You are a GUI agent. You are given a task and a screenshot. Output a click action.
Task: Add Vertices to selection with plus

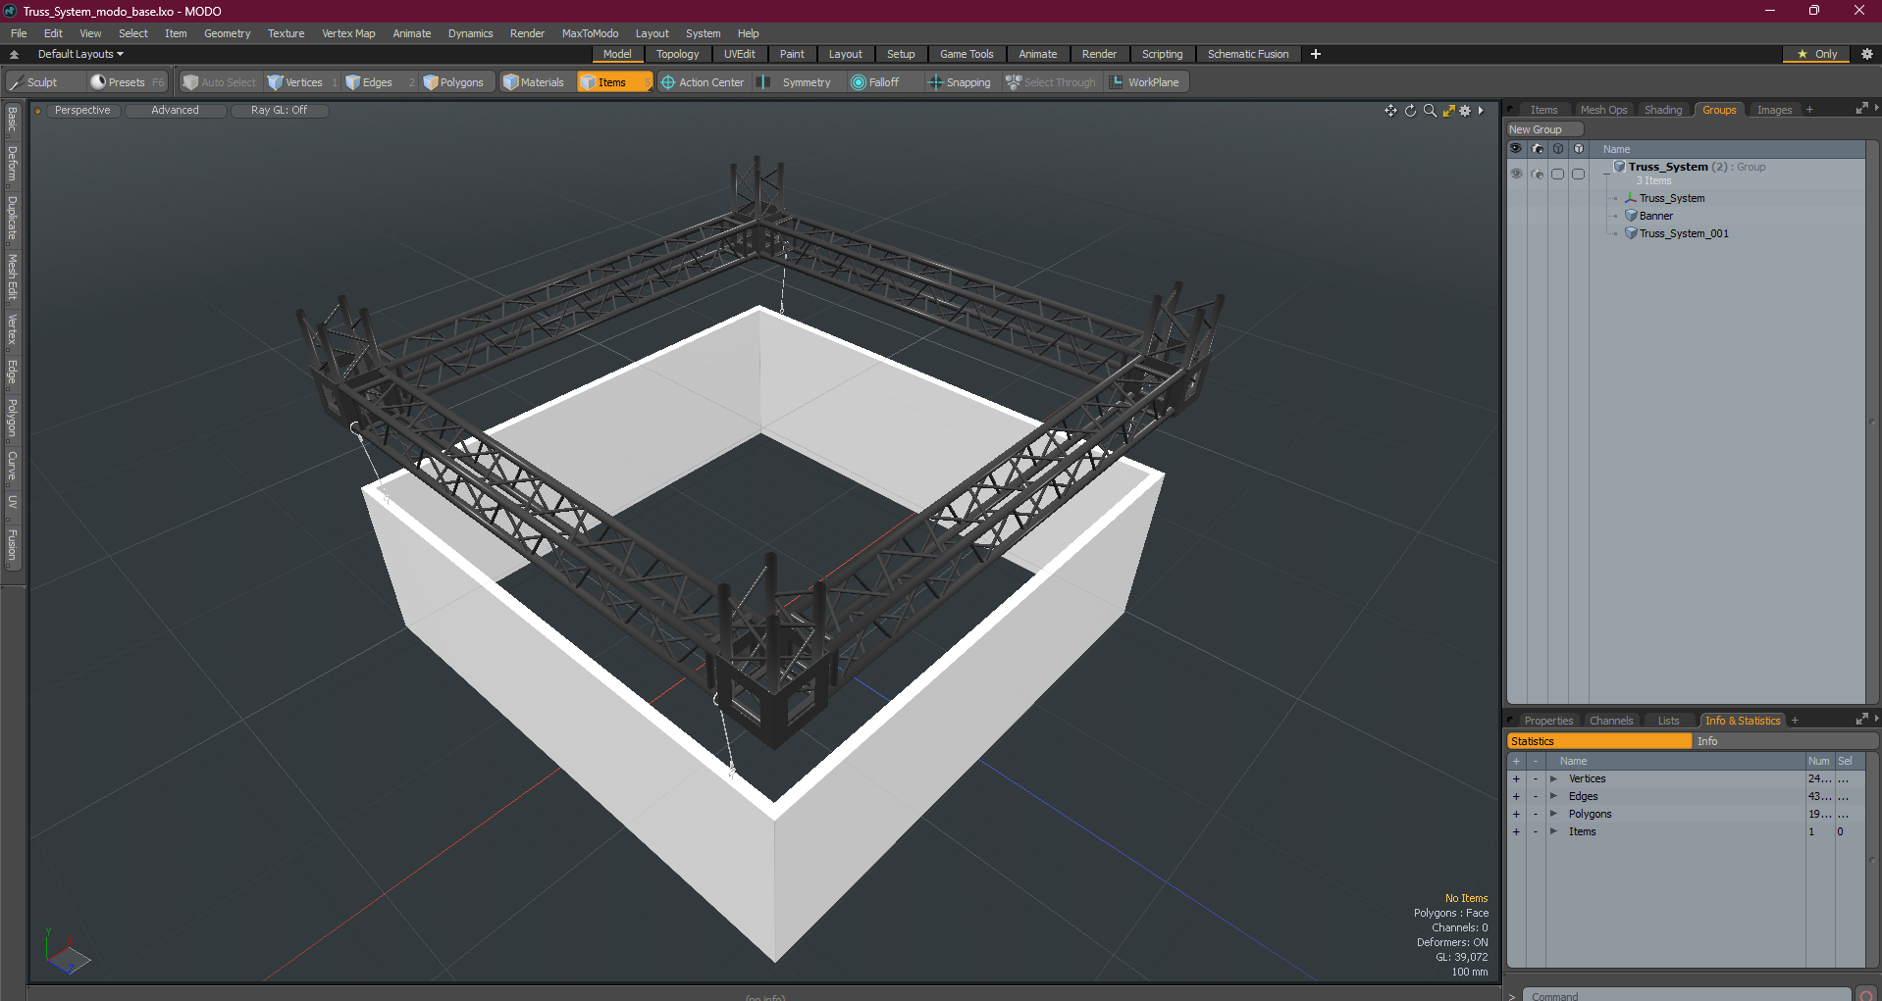1516,778
